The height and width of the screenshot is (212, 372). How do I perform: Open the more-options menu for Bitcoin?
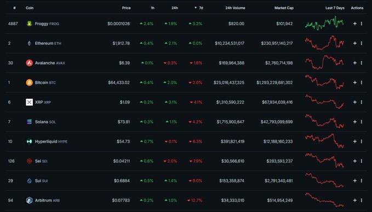point(362,83)
